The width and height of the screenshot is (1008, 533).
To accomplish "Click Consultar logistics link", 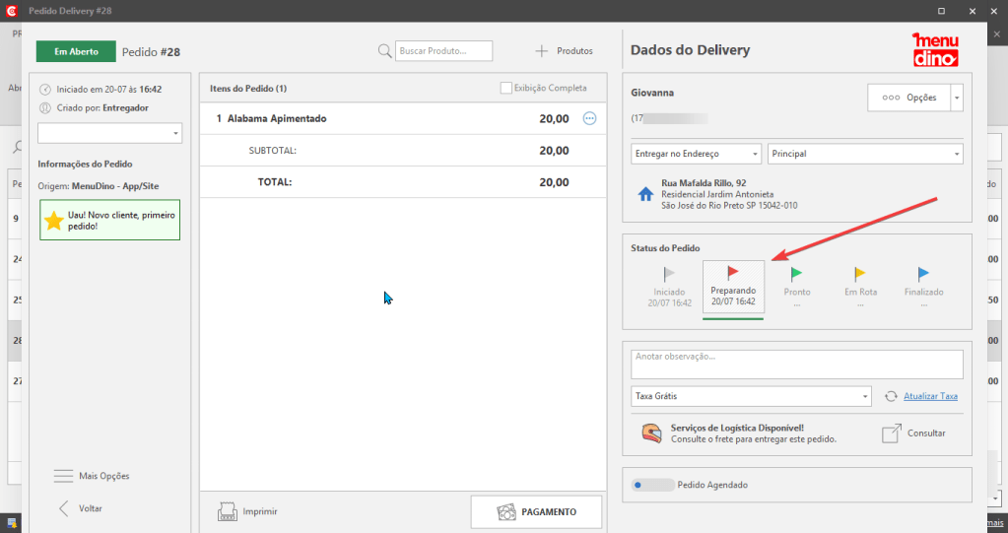I will [x=926, y=433].
